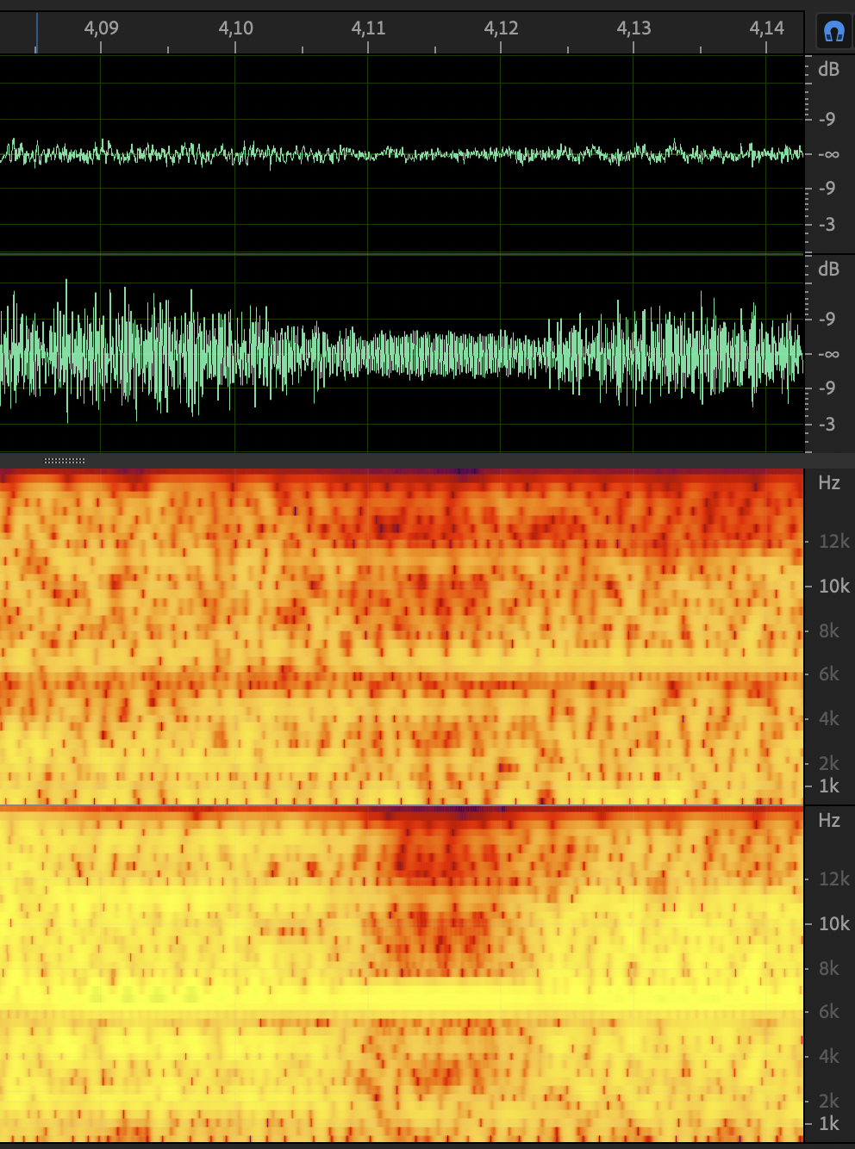Screen dimensions: 855x1149
Task: Click the -∞ mark on the upper waveform scale
Action: [828, 155]
